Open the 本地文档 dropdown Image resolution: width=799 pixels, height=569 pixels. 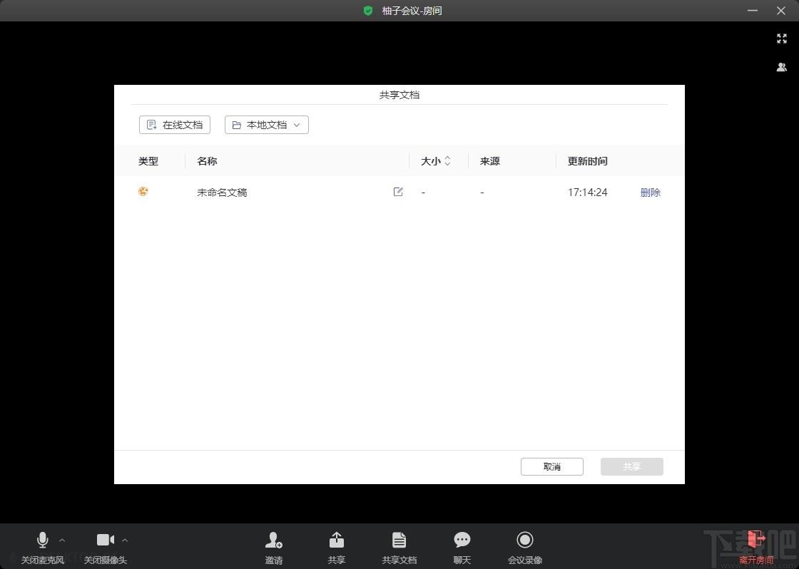click(267, 125)
